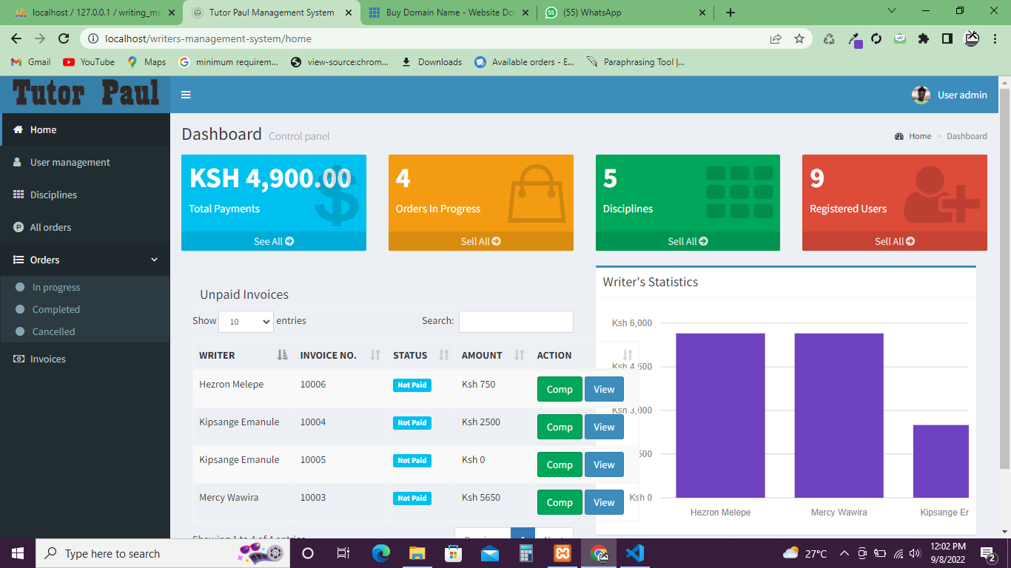Sort table by STATUS column

(x=421, y=355)
